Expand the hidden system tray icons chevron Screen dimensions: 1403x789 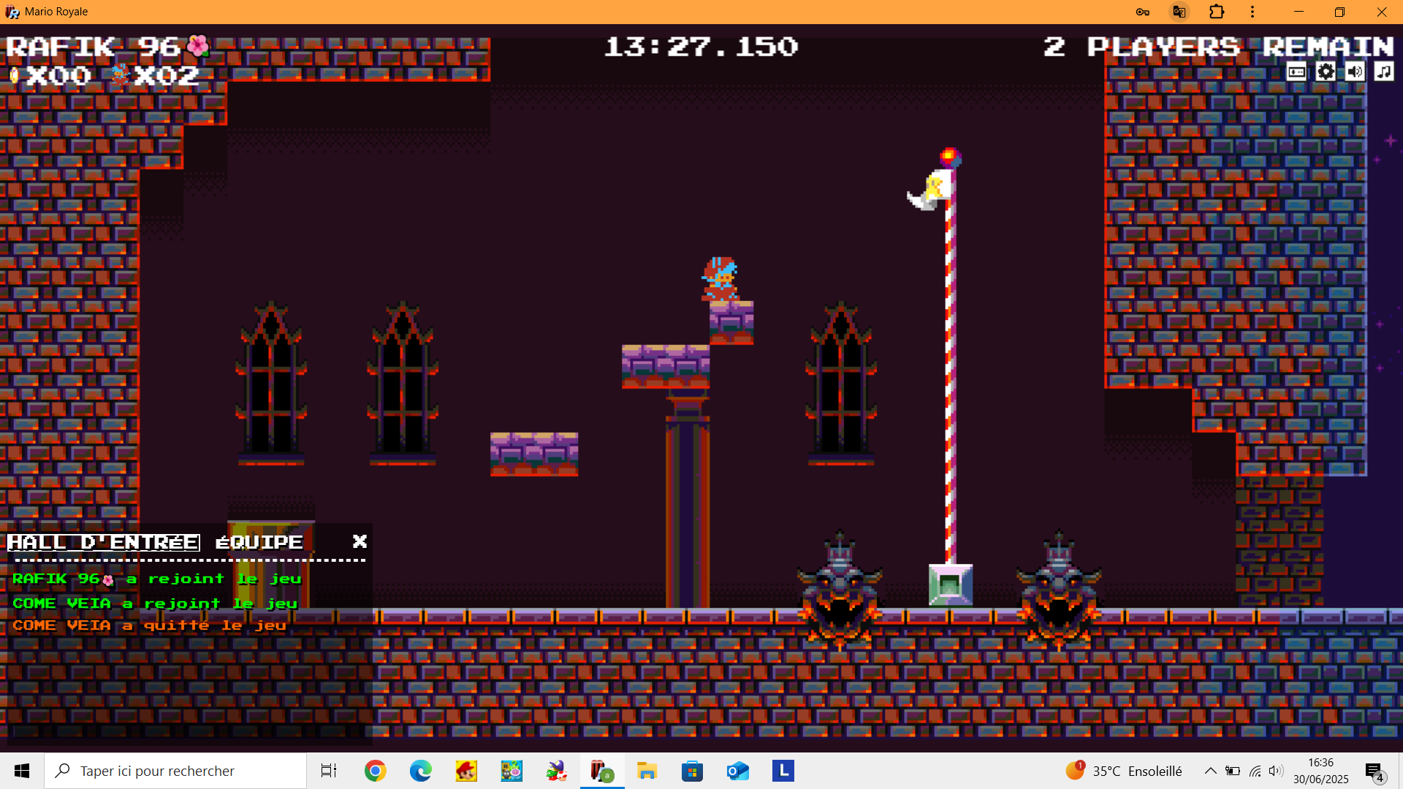(x=1210, y=771)
